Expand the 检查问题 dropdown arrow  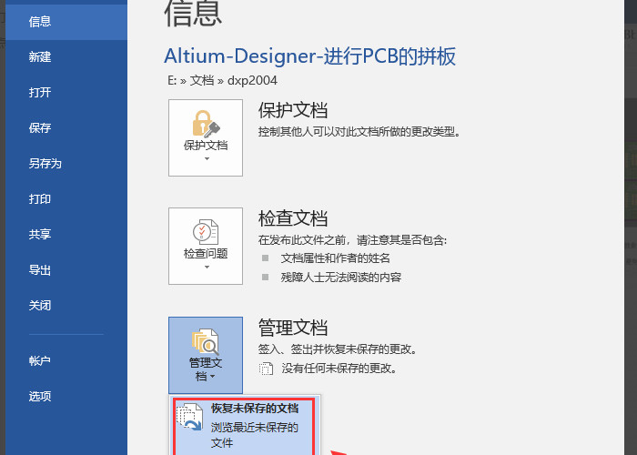207,268
